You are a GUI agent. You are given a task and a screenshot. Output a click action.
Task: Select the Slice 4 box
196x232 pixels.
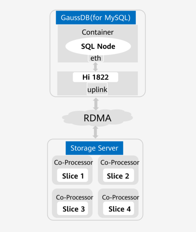pos(119,209)
